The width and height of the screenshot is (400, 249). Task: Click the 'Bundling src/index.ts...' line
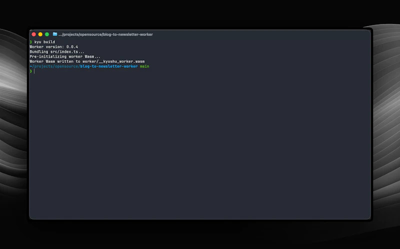tap(57, 52)
